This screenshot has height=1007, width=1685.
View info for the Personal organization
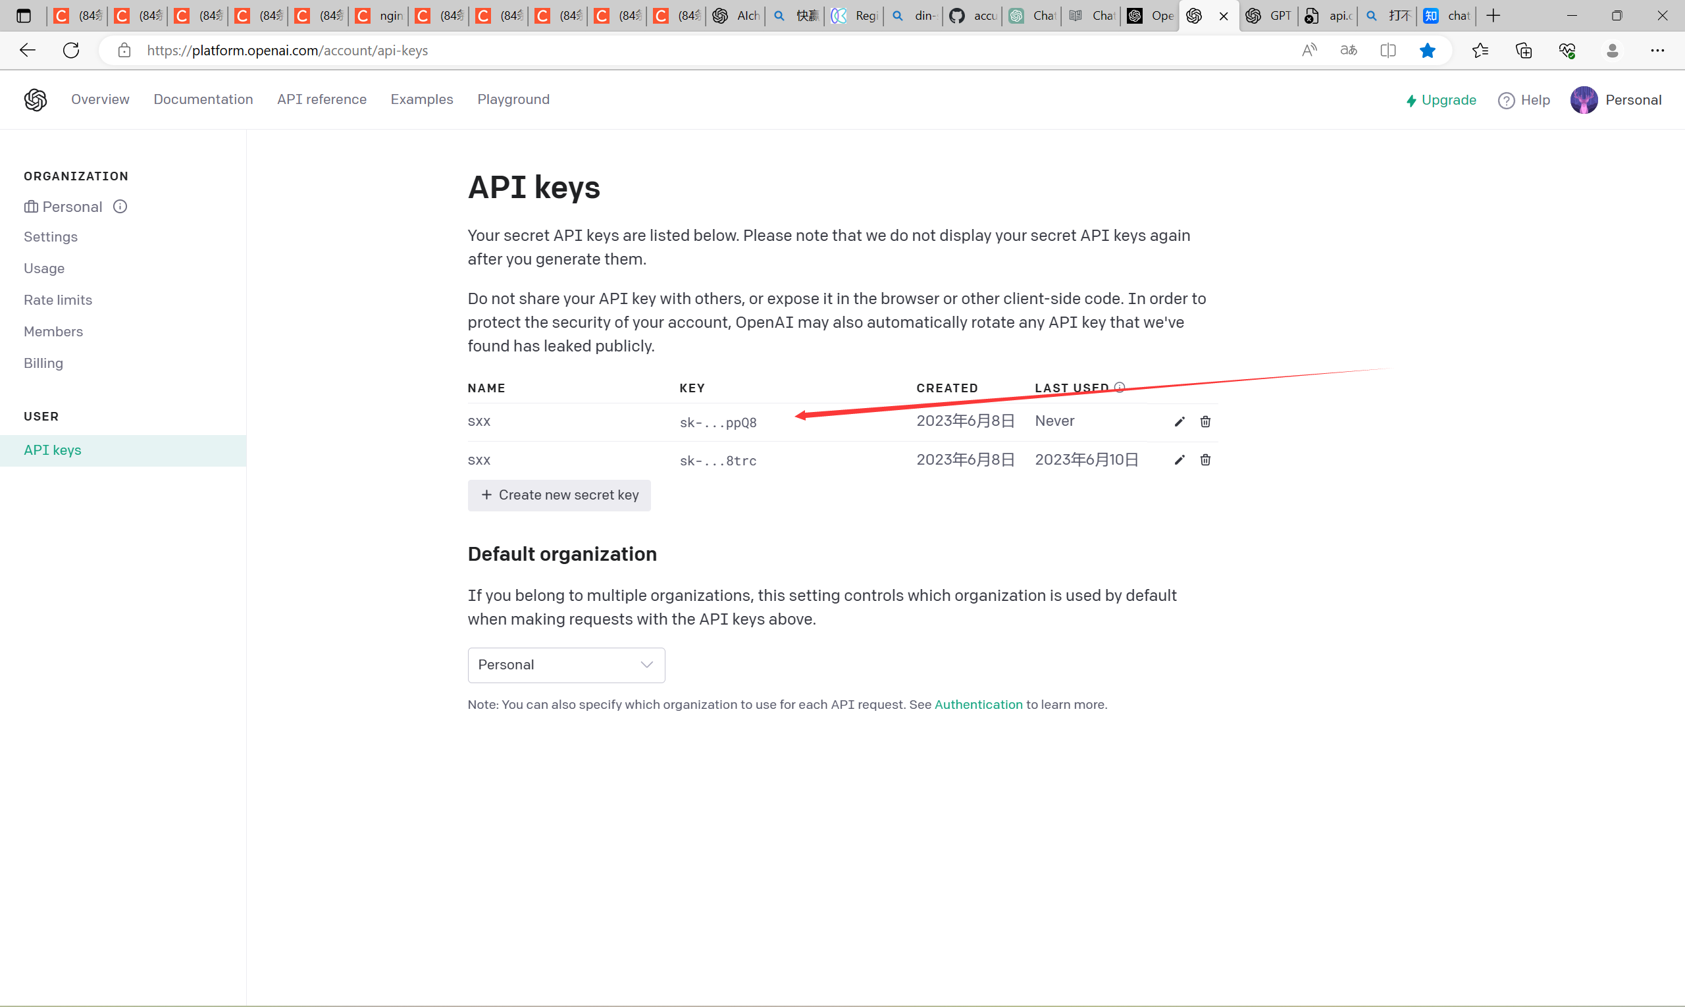pos(120,206)
